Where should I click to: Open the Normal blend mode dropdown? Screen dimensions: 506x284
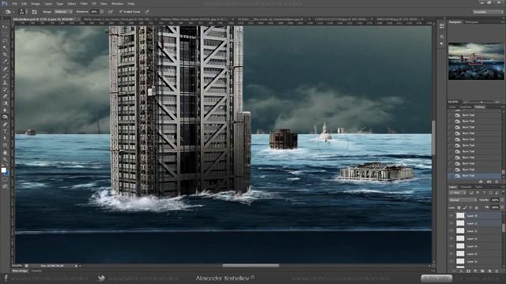click(463, 200)
